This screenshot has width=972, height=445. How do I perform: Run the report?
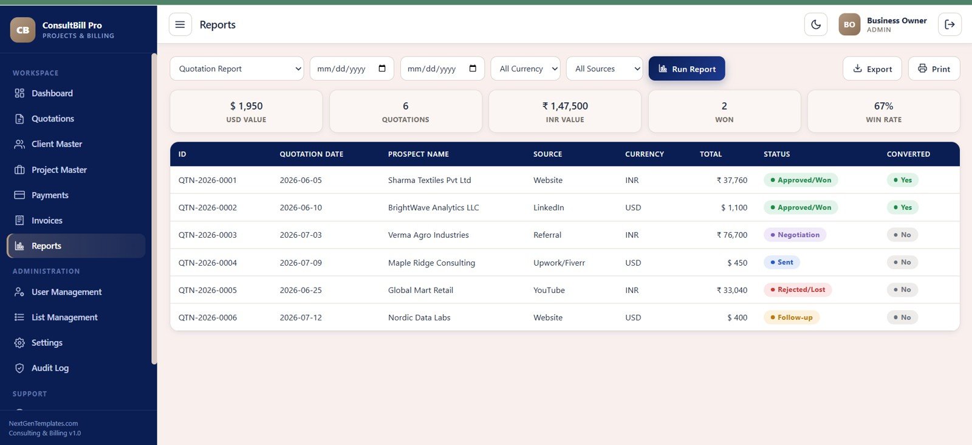(686, 69)
